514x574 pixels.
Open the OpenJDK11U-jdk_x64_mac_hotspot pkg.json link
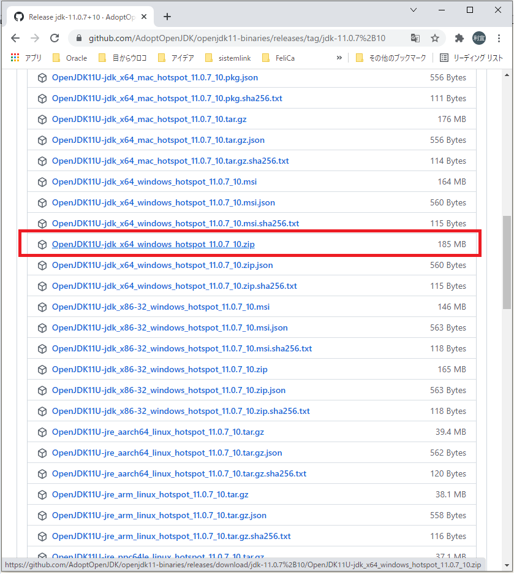[x=155, y=77]
